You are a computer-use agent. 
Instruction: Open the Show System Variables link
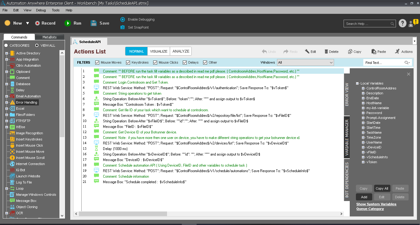[x=376, y=204]
